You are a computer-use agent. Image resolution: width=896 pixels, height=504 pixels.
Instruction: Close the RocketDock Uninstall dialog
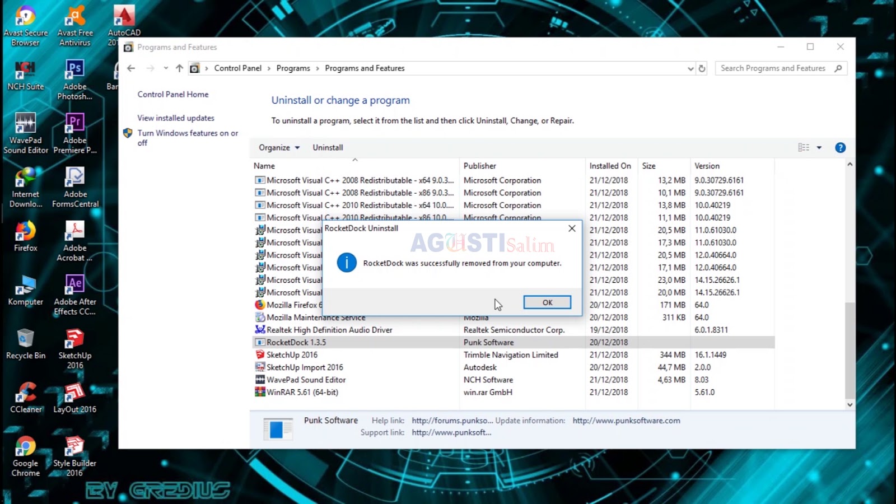coord(572,228)
